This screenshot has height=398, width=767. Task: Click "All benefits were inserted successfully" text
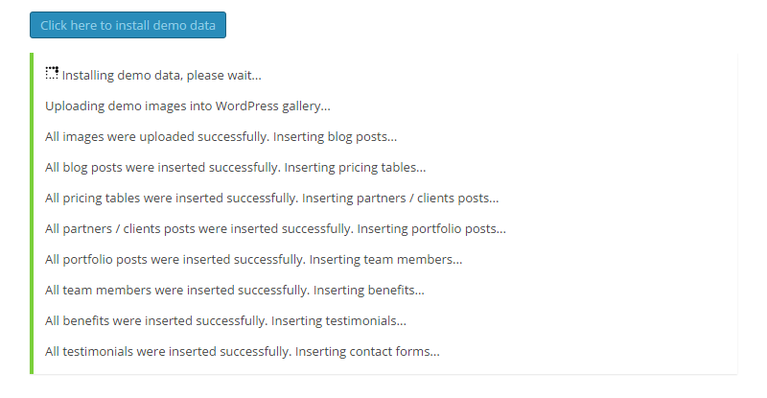pos(156,320)
